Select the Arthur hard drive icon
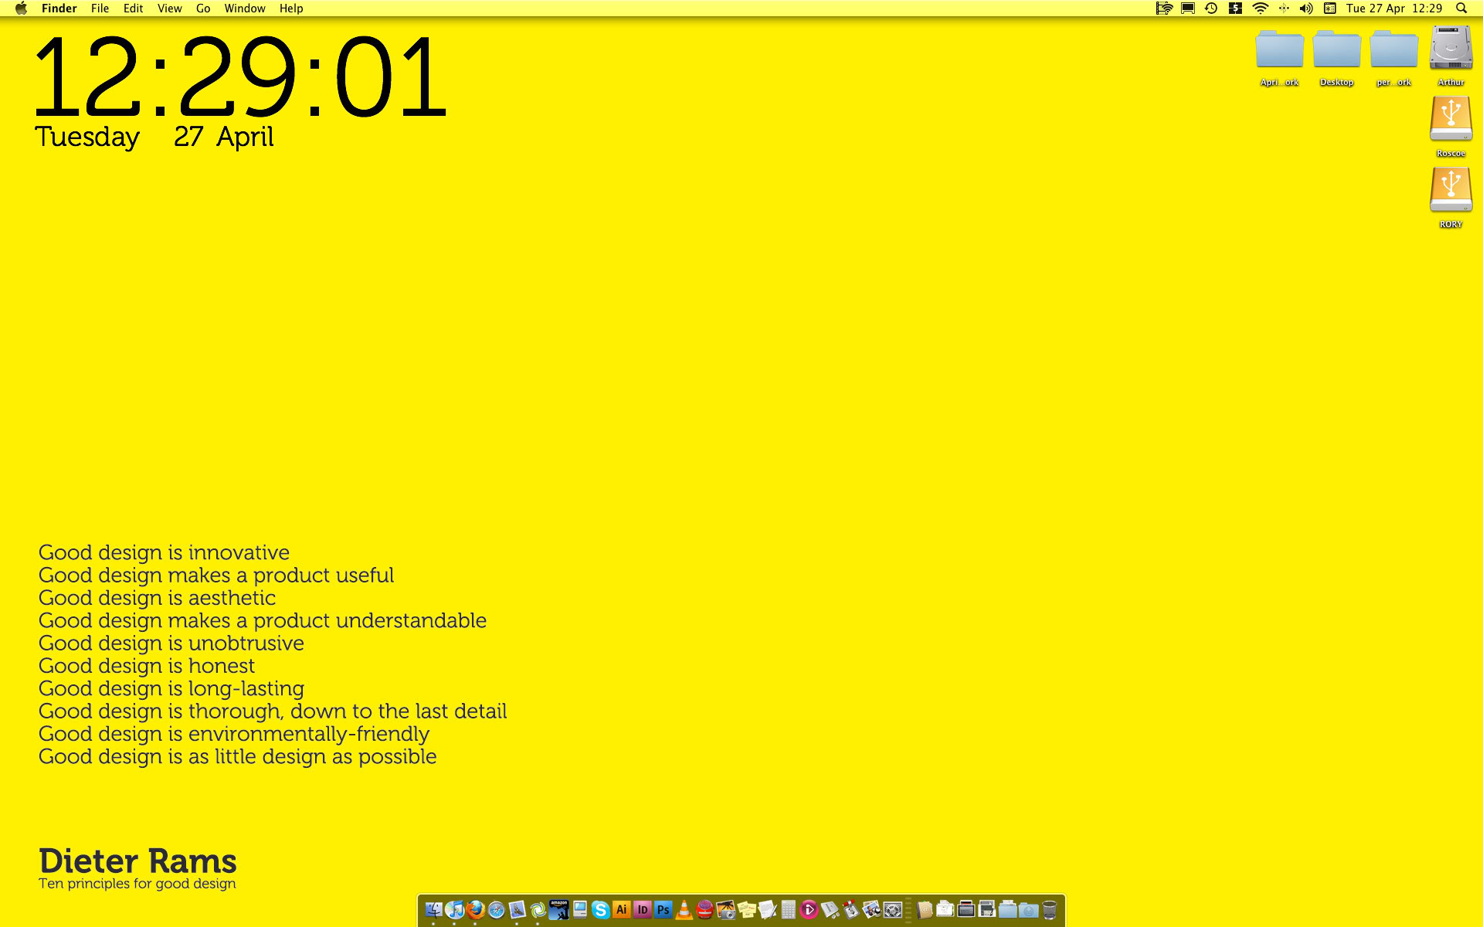The image size is (1483, 927). click(1451, 49)
